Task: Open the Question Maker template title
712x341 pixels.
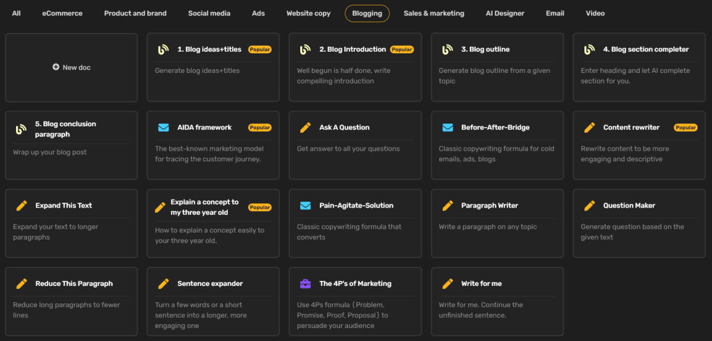Action: click(629, 206)
